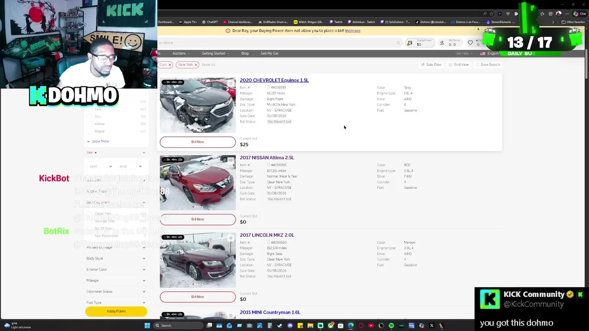Click the Apply Filters button

(116, 311)
